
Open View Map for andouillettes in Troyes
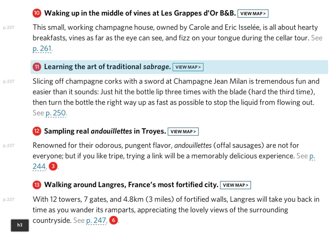(183, 132)
